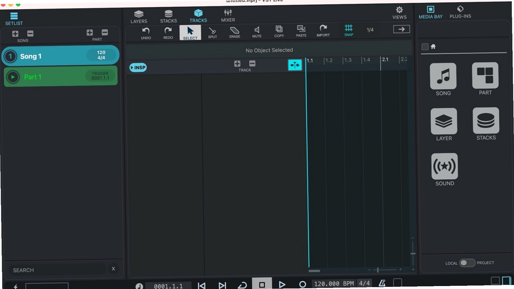
Task: Add a new song with plus icon
Action: pyautogui.click(x=15, y=34)
